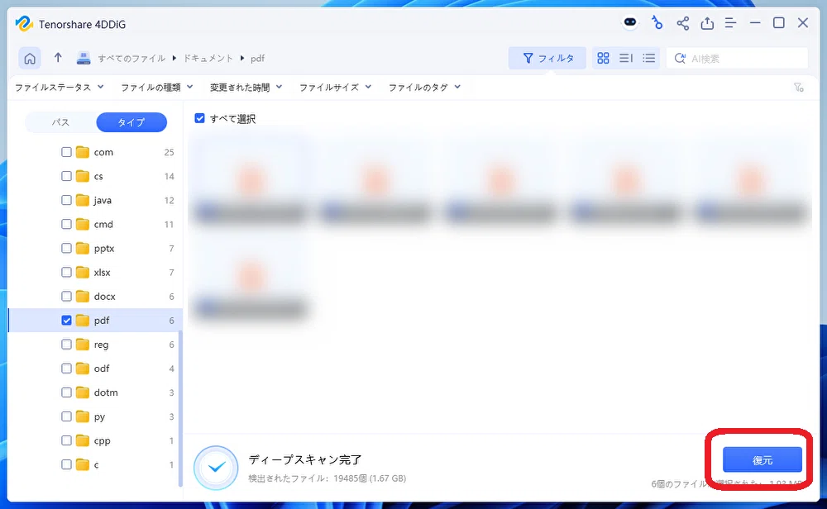This screenshot has height=509, width=827.
Task: Click ドキュメント in the breadcrumb
Action: pyautogui.click(x=208, y=59)
